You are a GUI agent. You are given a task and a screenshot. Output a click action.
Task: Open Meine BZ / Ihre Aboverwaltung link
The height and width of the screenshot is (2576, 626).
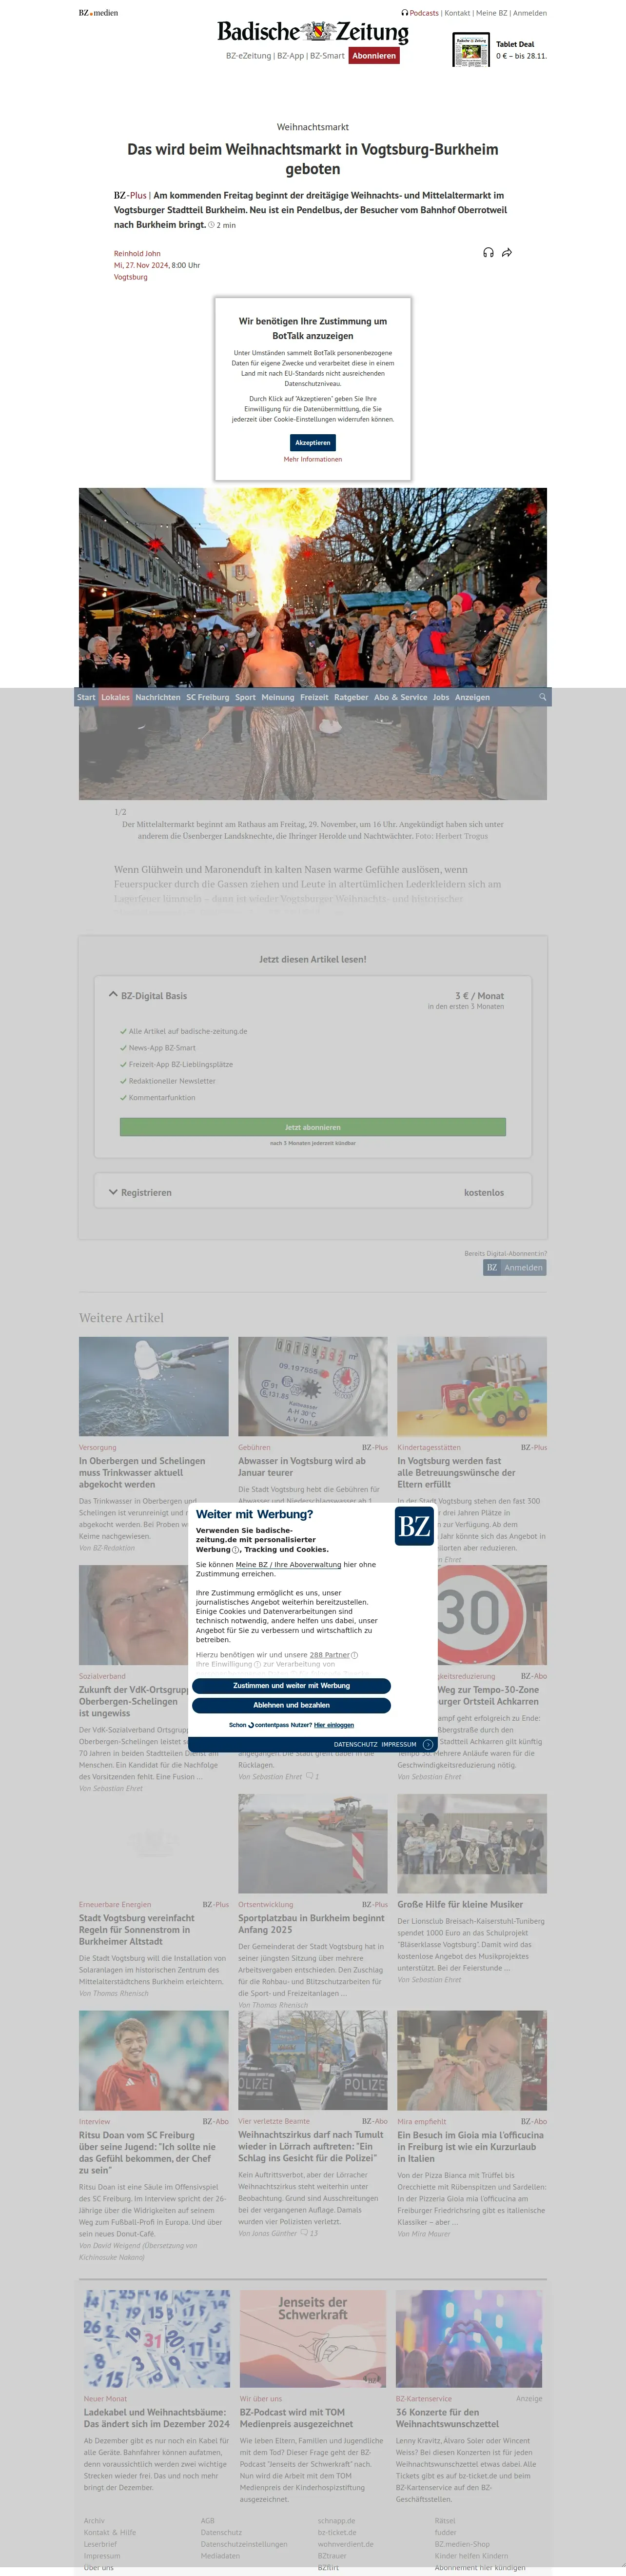[288, 1564]
